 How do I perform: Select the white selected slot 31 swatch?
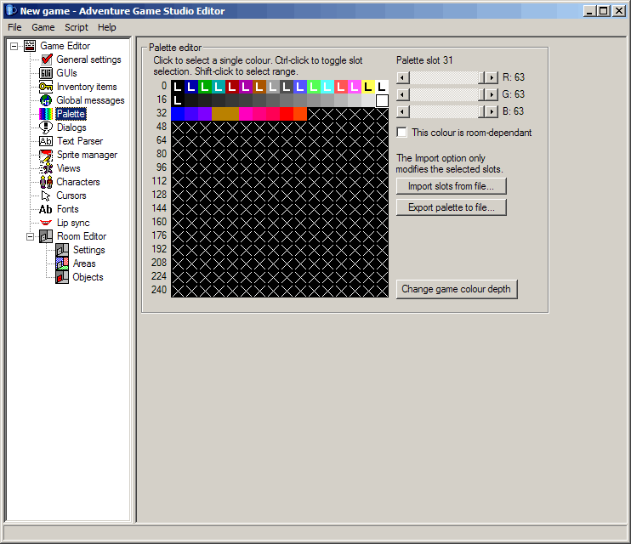(x=382, y=100)
